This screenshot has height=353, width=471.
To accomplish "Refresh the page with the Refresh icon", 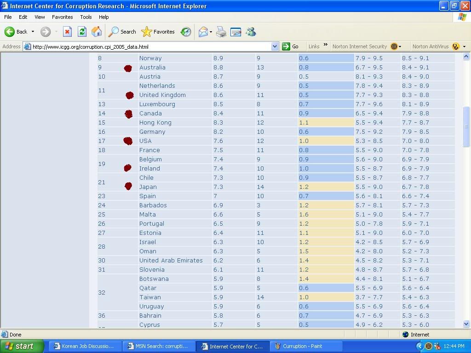I will tap(82, 32).
